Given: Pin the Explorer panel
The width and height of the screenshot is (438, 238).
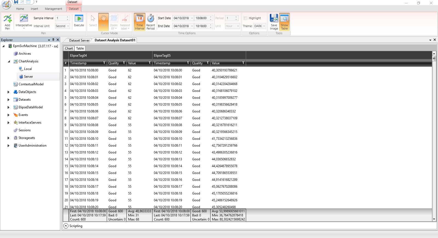Looking at the screenshot, I should point(53,40).
